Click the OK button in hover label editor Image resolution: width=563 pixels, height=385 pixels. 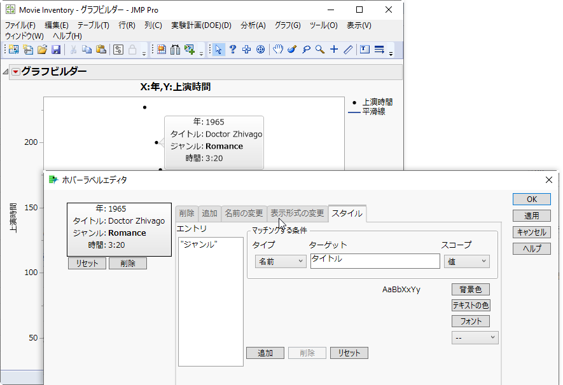click(531, 199)
